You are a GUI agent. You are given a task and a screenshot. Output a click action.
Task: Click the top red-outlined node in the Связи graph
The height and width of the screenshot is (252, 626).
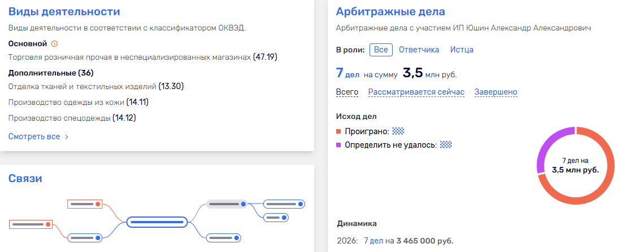(x=85, y=204)
